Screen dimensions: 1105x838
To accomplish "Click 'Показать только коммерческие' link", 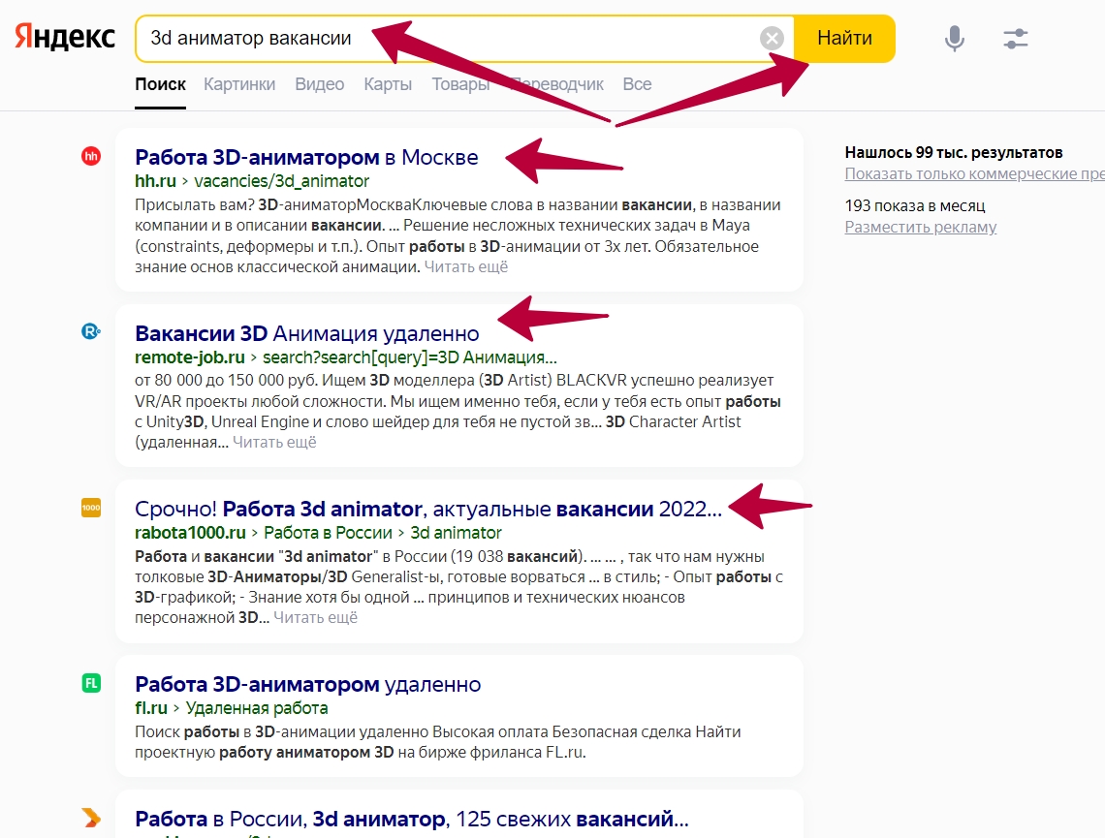I will pyautogui.click(x=974, y=173).
